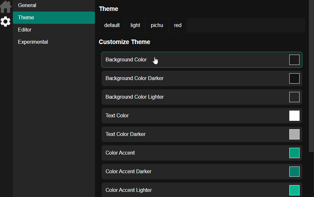Switch to the light theme preset
Screen dimensions: 314x197
click(135, 25)
